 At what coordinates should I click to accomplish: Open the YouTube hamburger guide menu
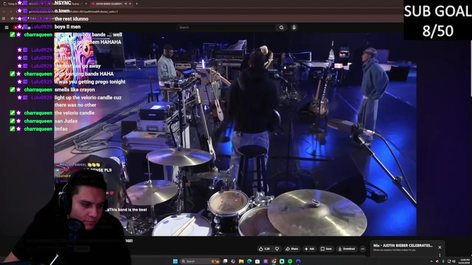click(x=7, y=27)
